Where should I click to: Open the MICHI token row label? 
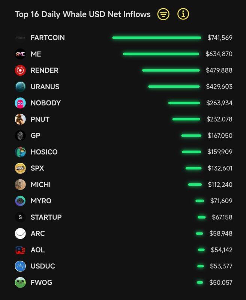tap(40, 184)
